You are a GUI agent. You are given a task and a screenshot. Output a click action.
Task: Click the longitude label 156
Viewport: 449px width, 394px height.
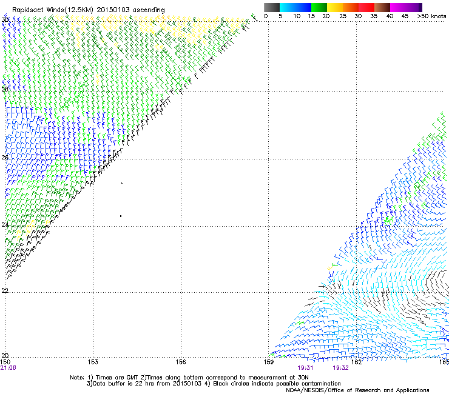tap(181, 362)
